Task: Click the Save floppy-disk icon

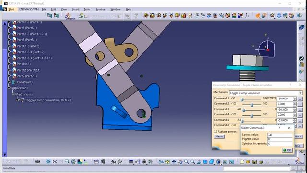Action: coord(254,162)
